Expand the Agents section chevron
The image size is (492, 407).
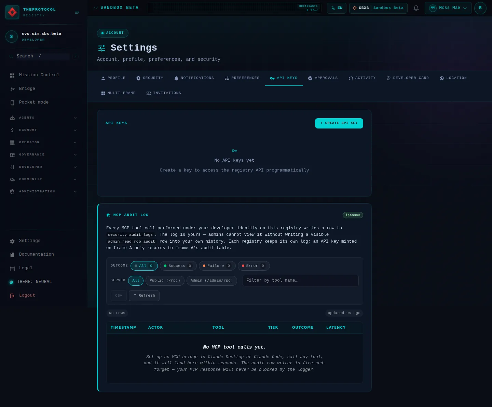coord(75,118)
